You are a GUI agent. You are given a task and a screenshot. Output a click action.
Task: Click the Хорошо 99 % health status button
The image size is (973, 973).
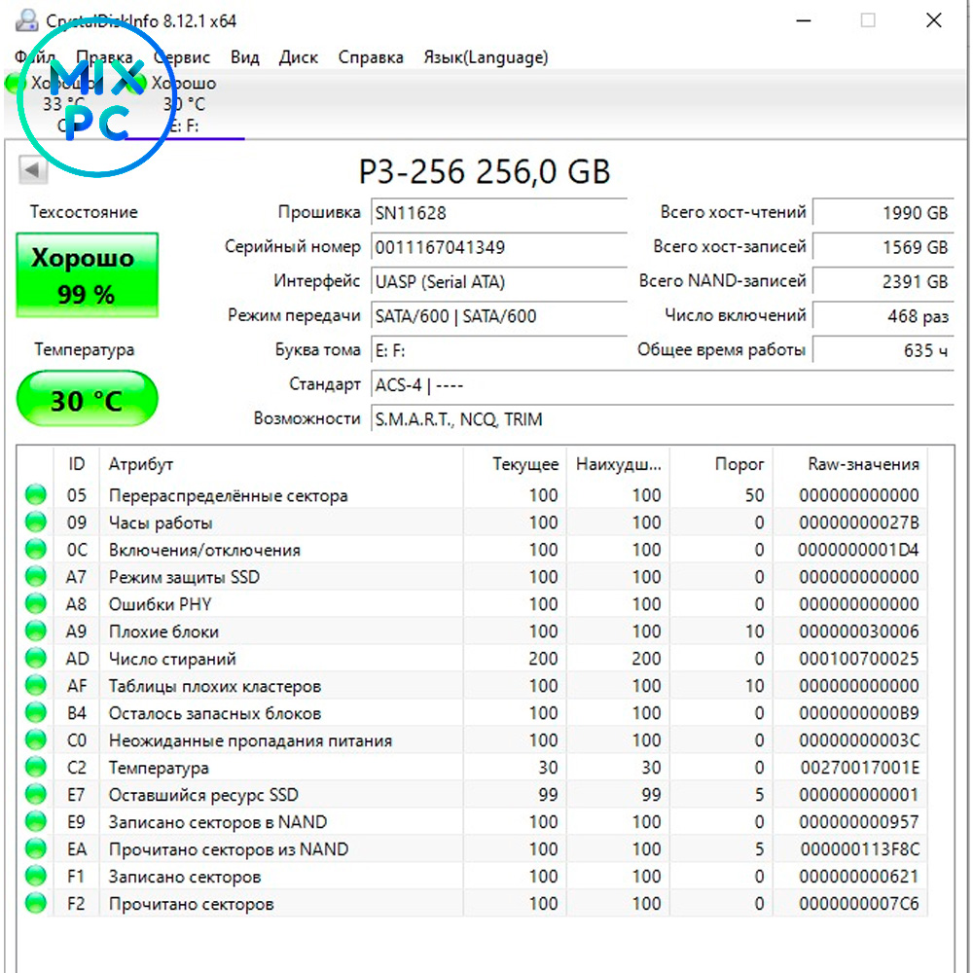tap(87, 275)
